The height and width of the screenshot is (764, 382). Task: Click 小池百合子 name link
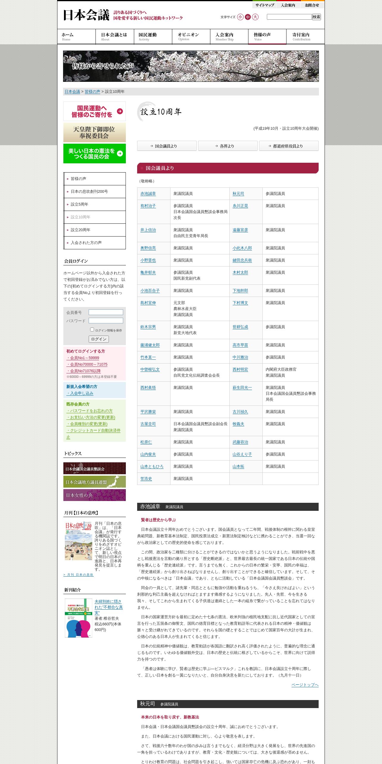(150, 291)
